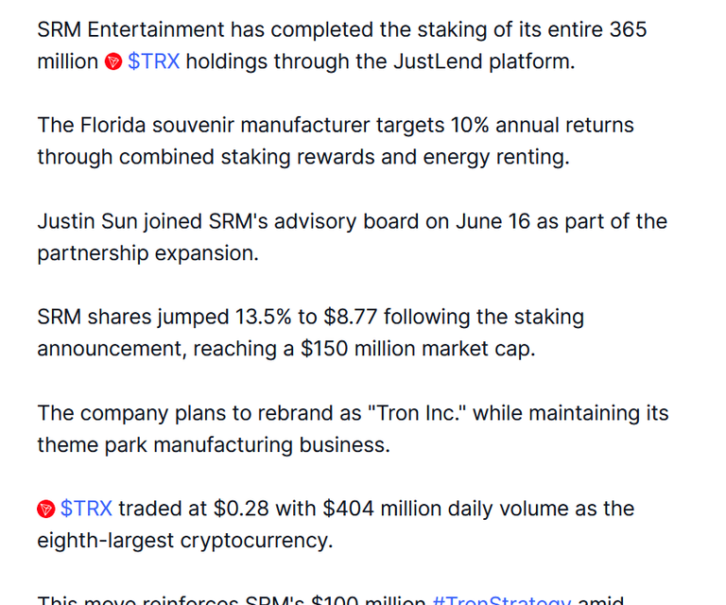The image size is (726, 605).
Task: Open the $TRX link before 'traded at $0.28'
Action: click(86, 509)
